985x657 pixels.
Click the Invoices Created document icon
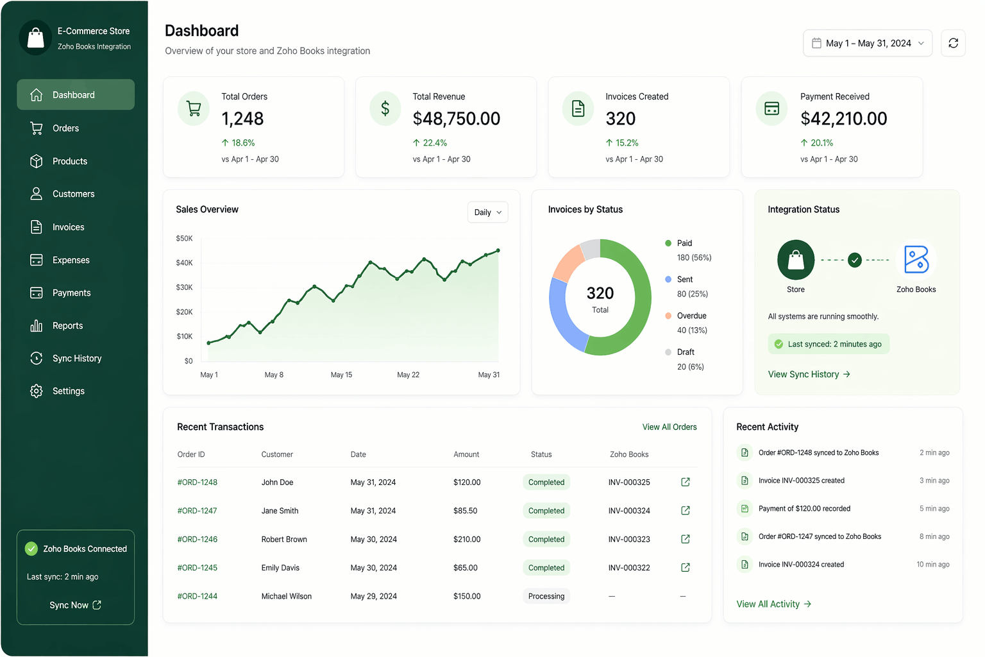point(578,109)
